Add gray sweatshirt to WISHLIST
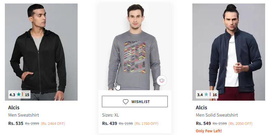Screen dimensions: 279x135 135,102
